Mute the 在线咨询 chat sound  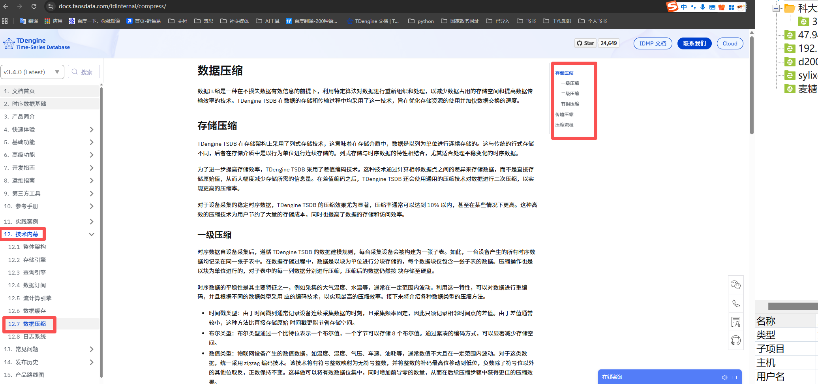[x=724, y=377]
